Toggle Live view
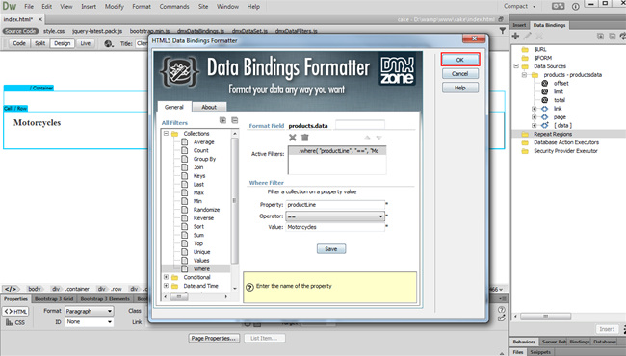Viewport: 626px width, 356px height. click(x=85, y=43)
